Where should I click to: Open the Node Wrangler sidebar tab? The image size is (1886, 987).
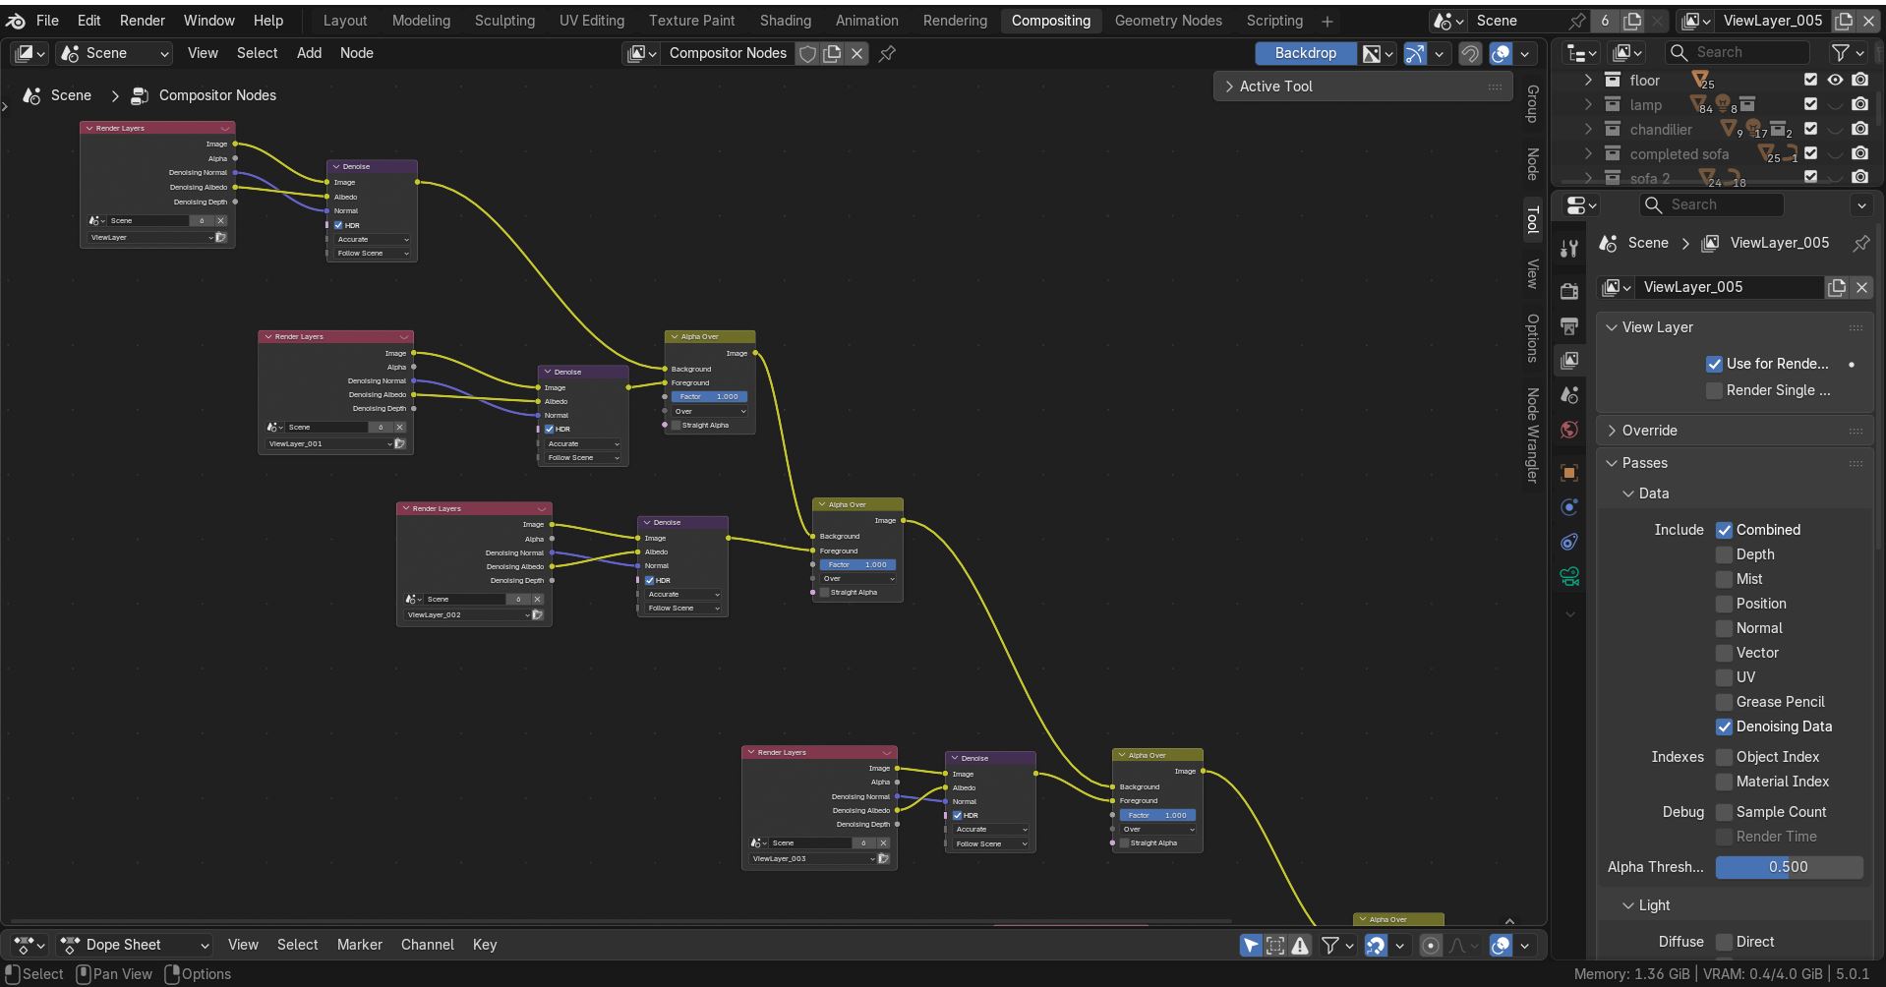pos(1532,435)
